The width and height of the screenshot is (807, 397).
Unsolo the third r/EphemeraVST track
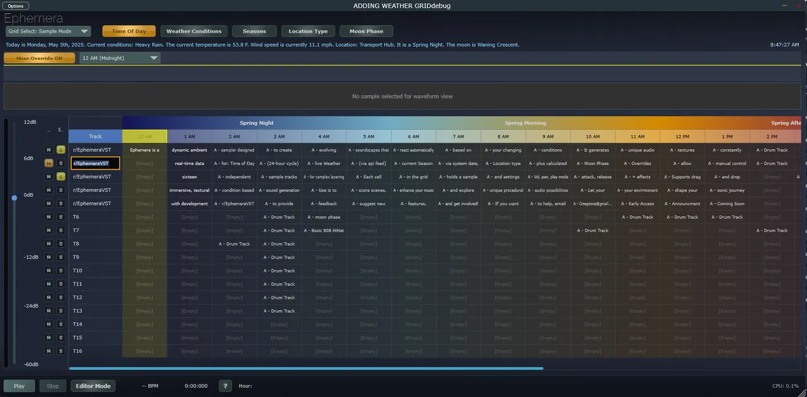(61, 177)
